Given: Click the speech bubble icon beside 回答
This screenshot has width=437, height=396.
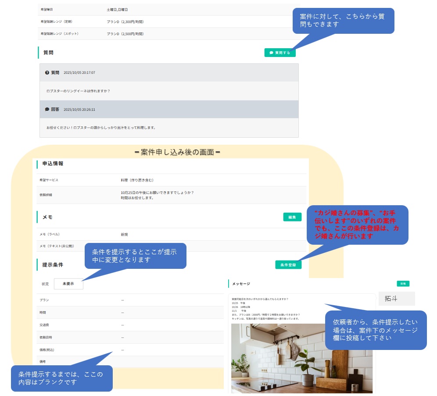Looking at the screenshot, I should (x=47, y=109).
